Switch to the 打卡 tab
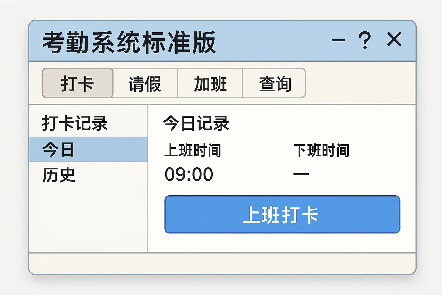The width and height of the screenshot is (442, 295). click(77, 83)
